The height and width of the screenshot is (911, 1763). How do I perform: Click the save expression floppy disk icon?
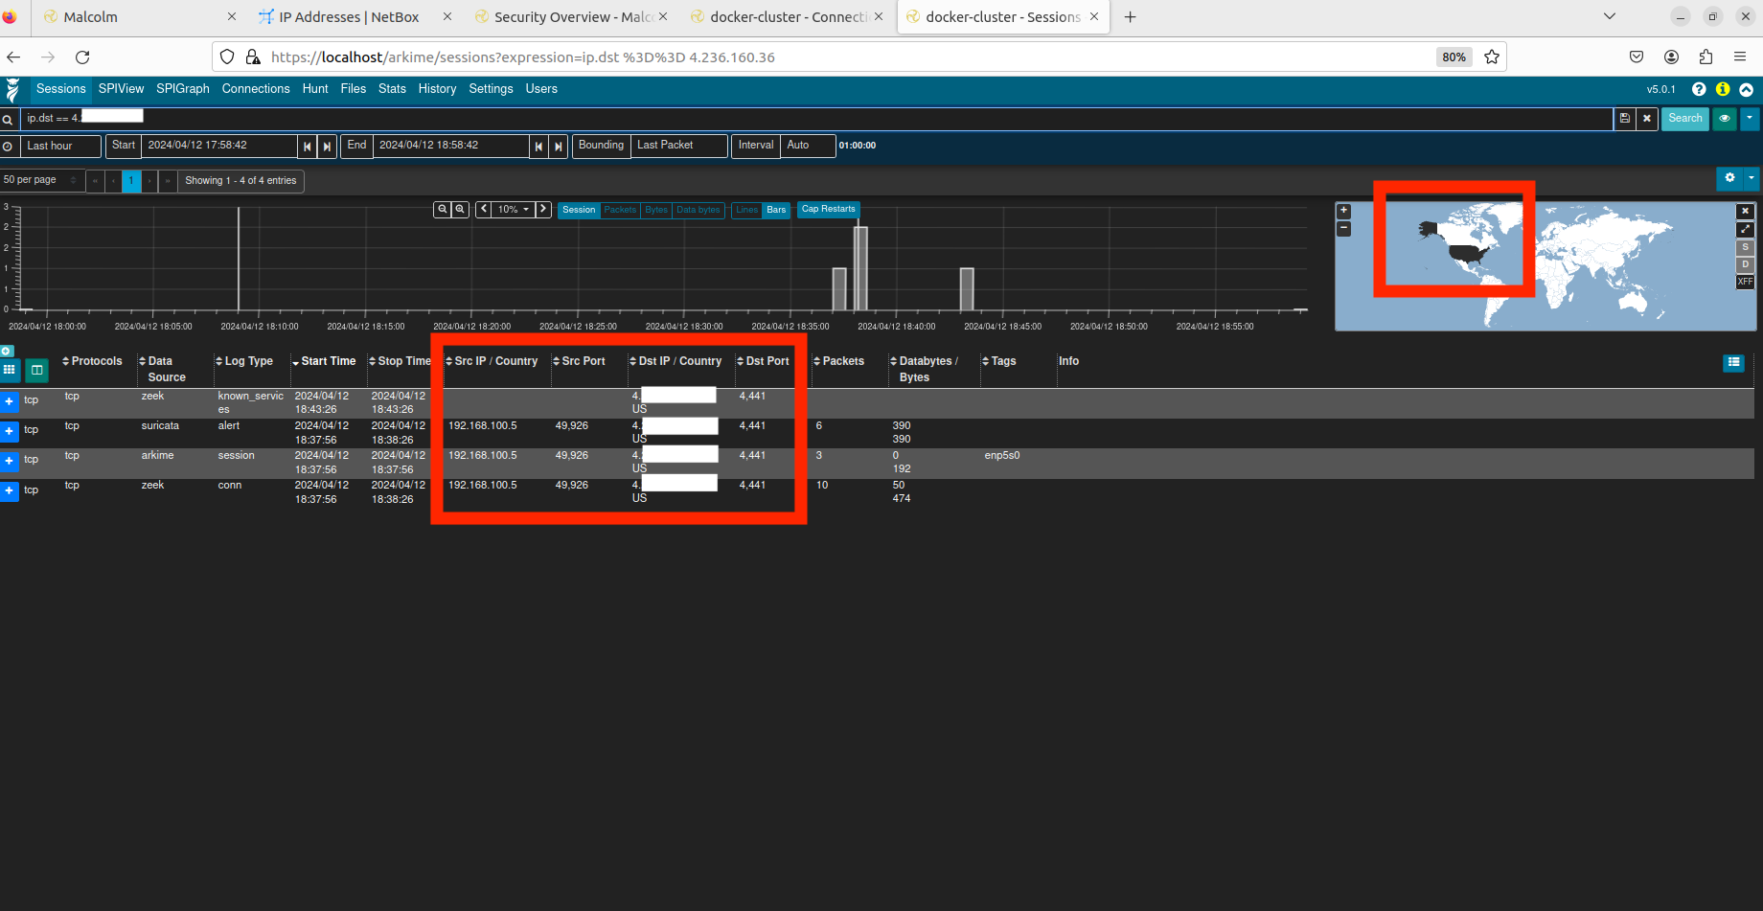click(x=1624, y=119)
